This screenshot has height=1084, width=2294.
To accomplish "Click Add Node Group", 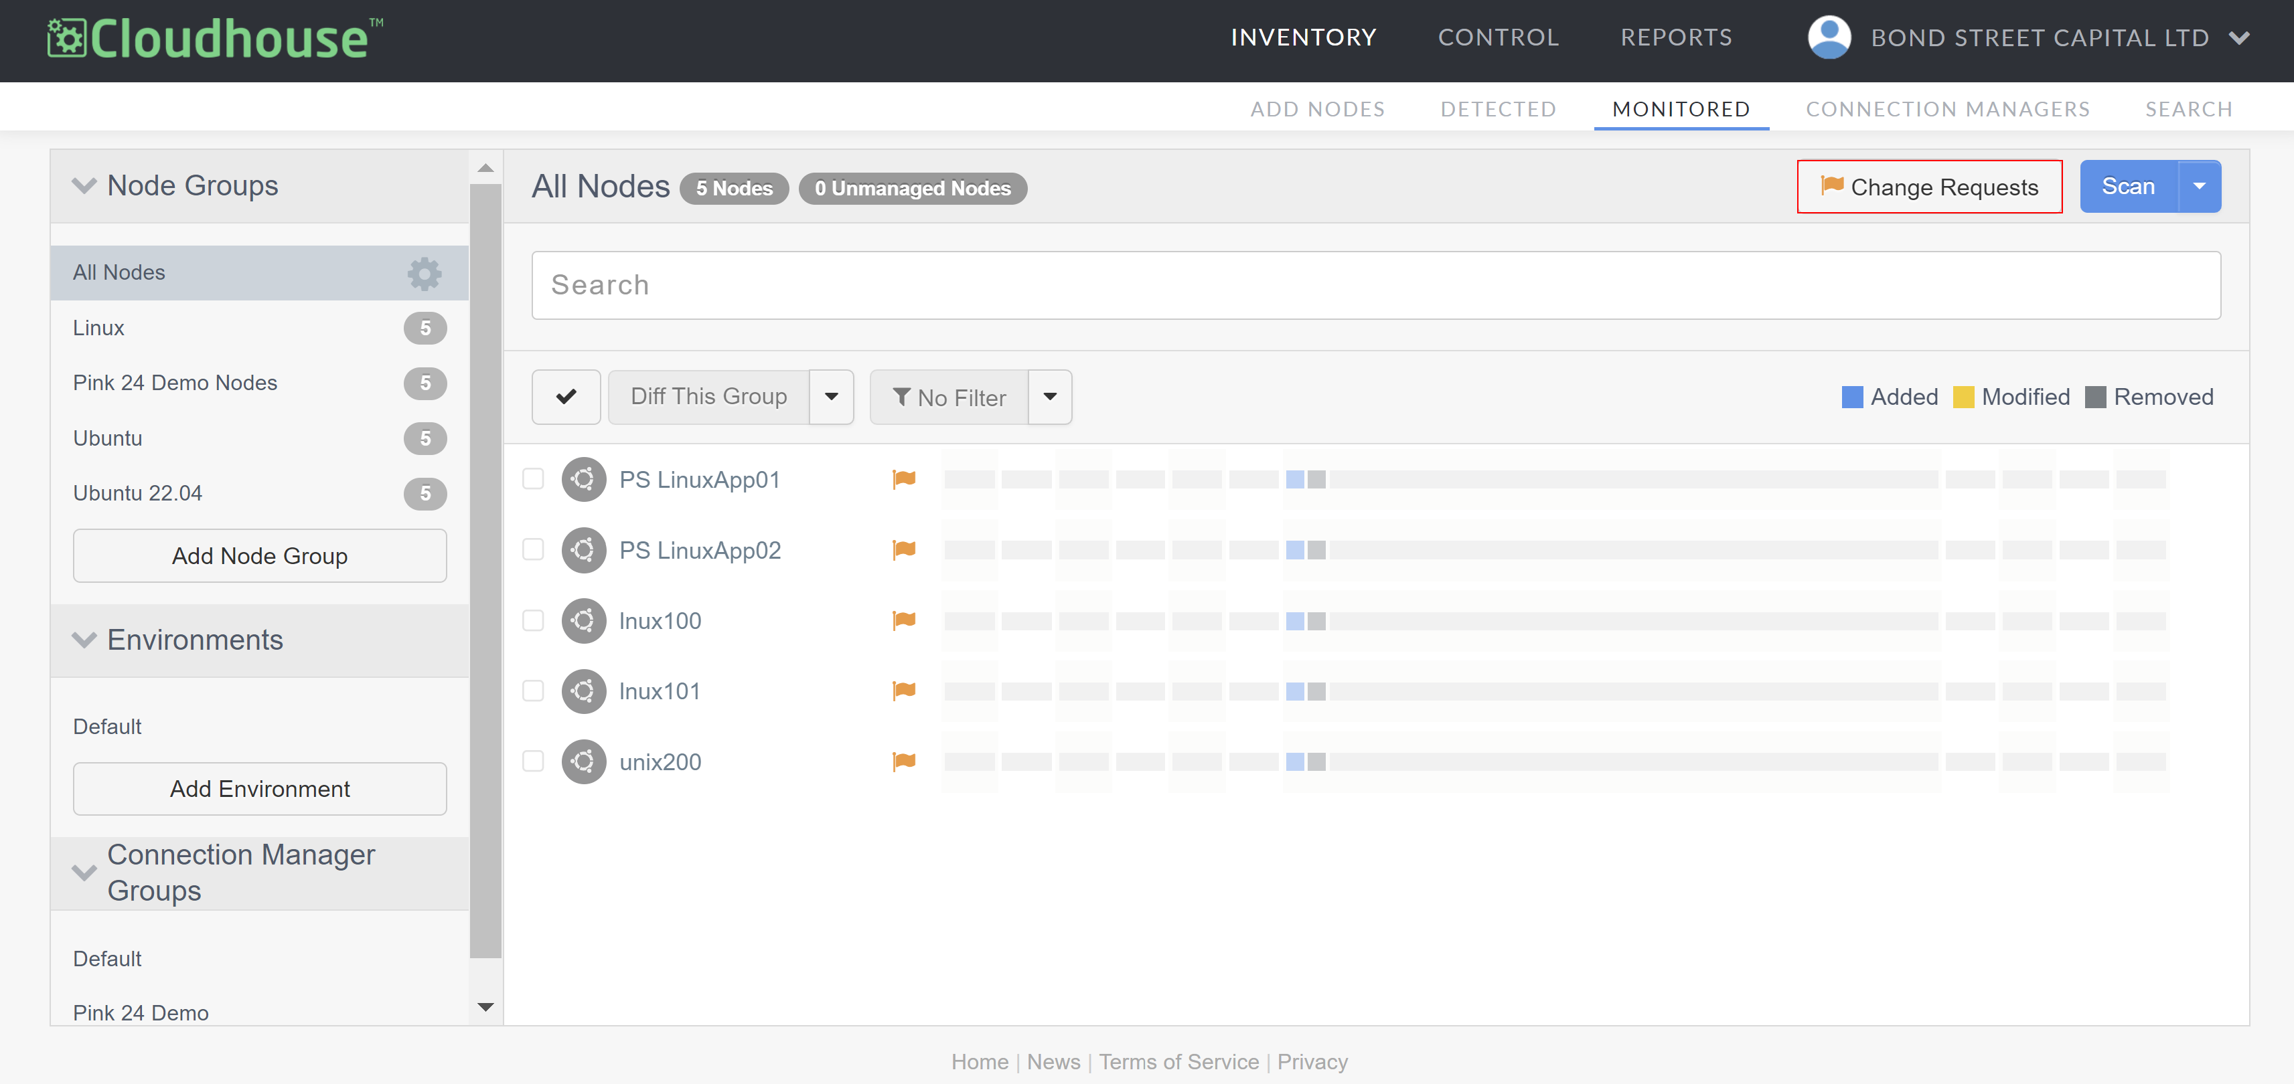I will pos(260,556).
